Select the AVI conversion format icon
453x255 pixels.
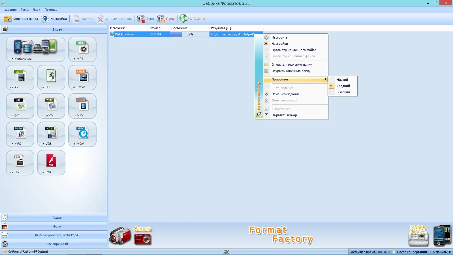[20, 78]
